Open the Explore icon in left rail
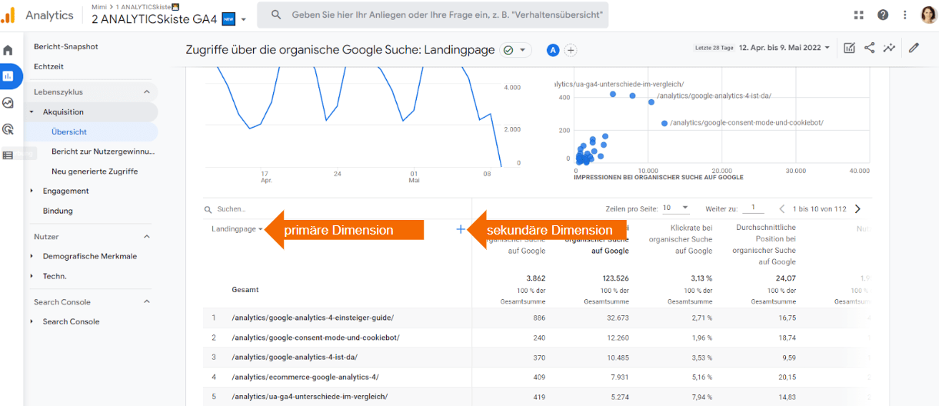The width and height of the screenshot is (939, 406). pyautogui.click(x=8, y=102)
